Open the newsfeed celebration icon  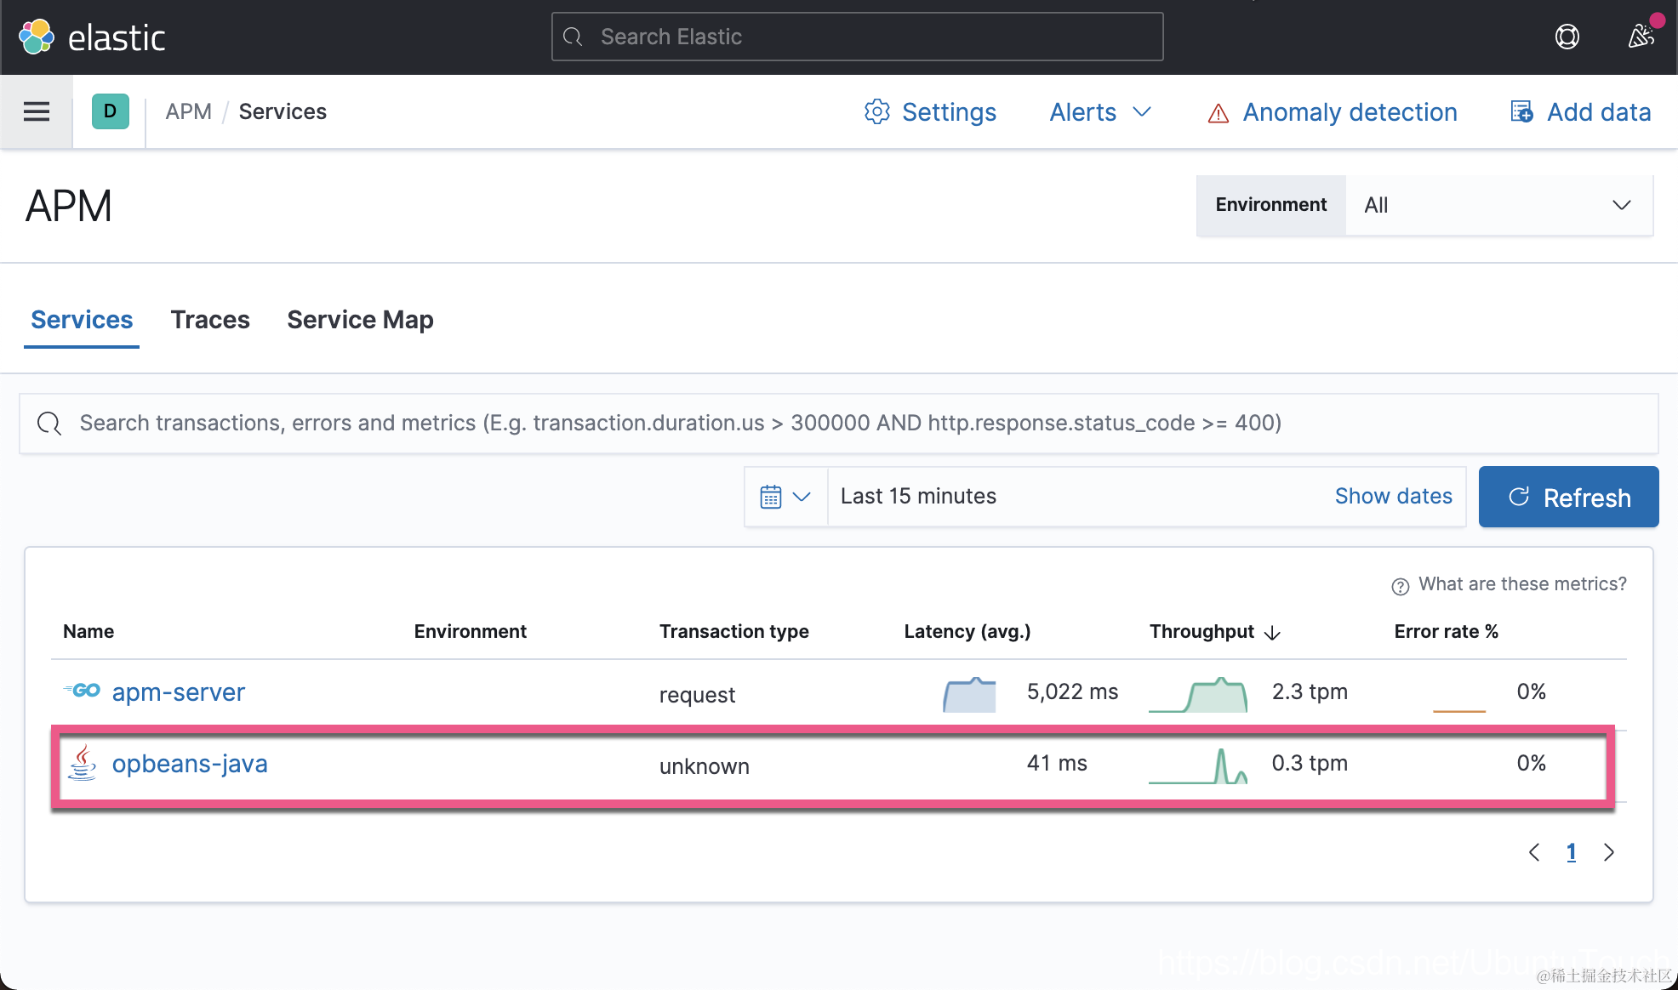1641,37
